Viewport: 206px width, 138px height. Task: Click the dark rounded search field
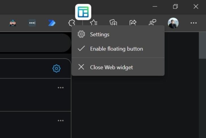(36, 43)
